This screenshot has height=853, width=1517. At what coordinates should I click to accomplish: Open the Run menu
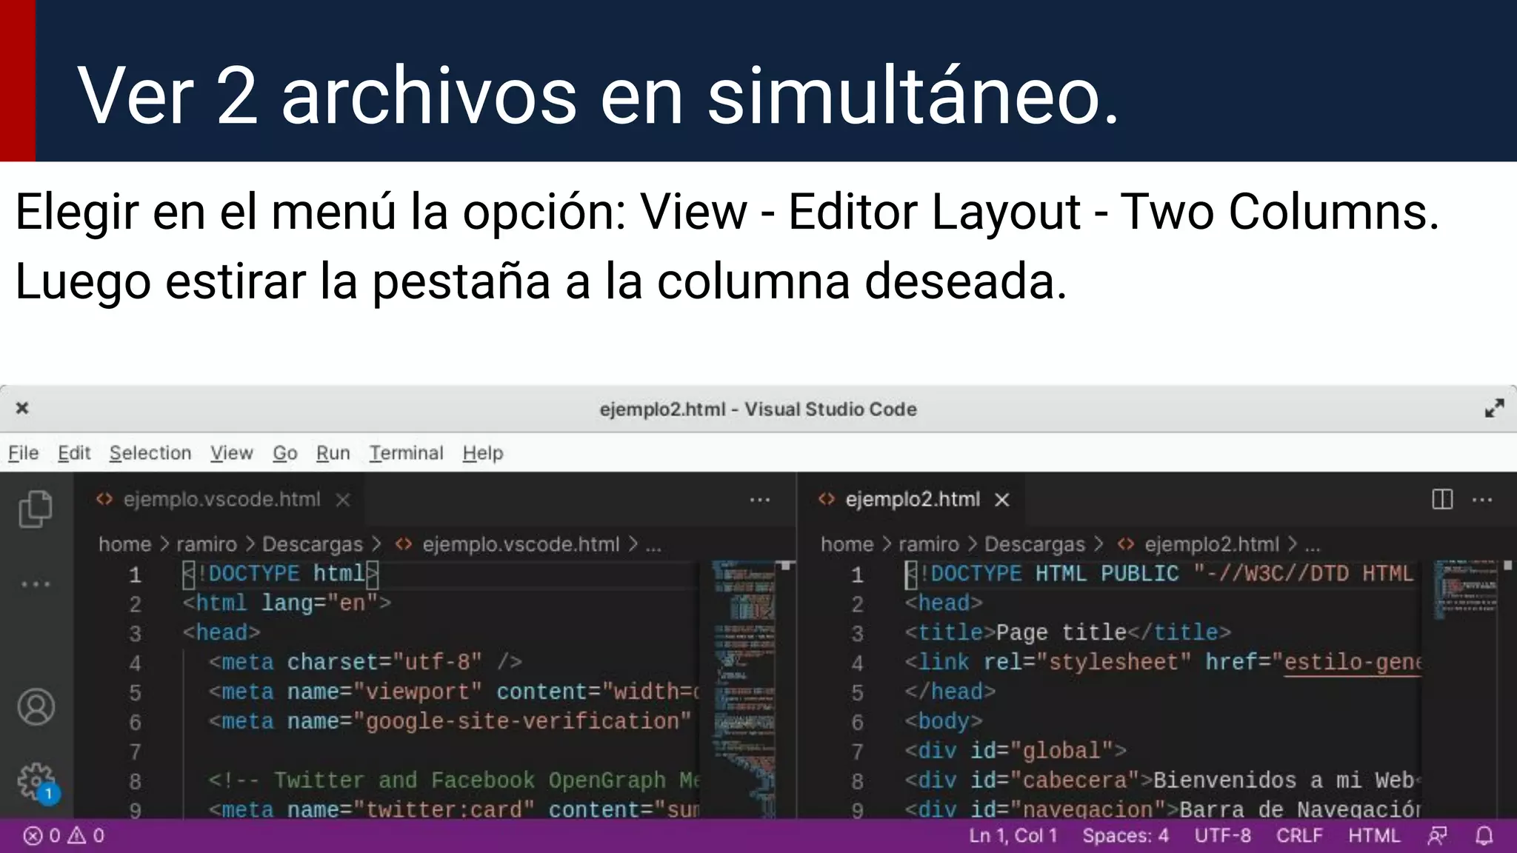click(x=333, y=453)
